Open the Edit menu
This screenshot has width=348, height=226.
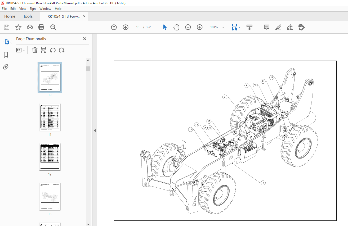[x=13, y=9]
